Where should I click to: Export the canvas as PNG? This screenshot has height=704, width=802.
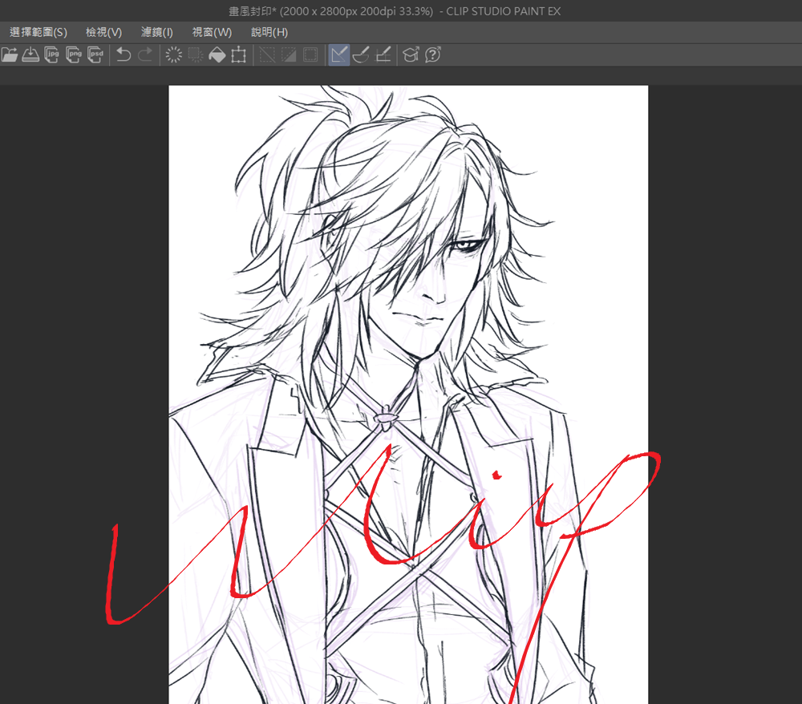[74, 55]
